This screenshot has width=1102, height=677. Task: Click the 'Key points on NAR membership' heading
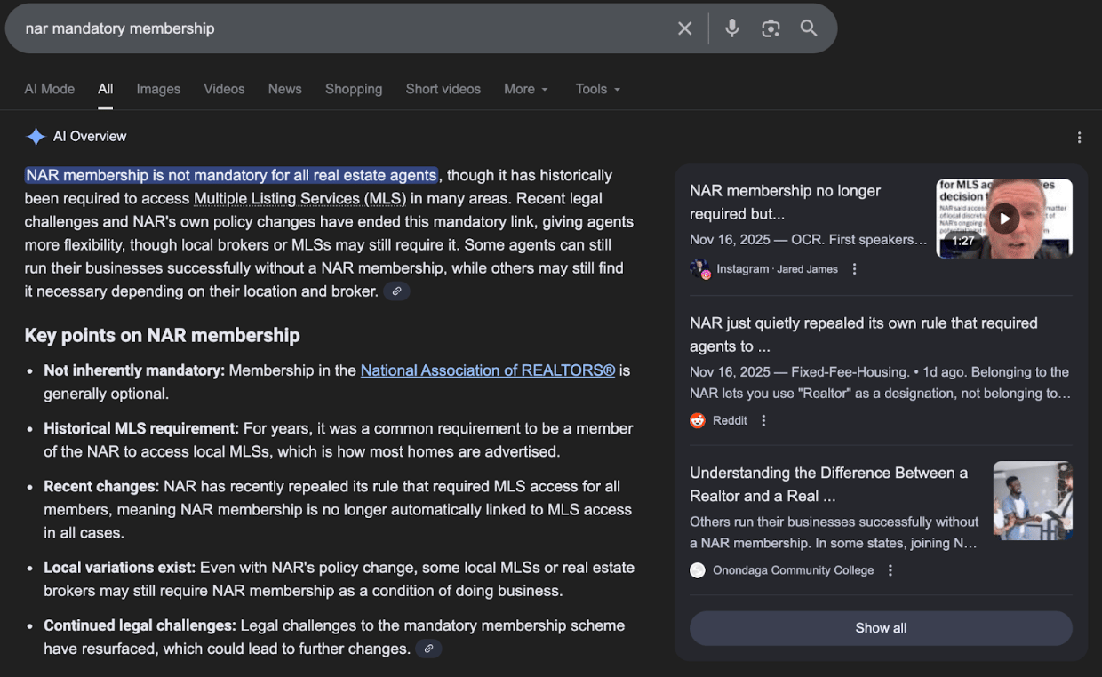pos(163,335)
